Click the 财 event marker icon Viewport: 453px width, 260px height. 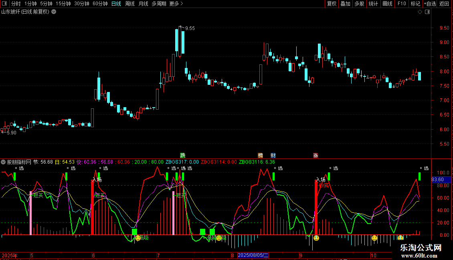pos(273,155)
